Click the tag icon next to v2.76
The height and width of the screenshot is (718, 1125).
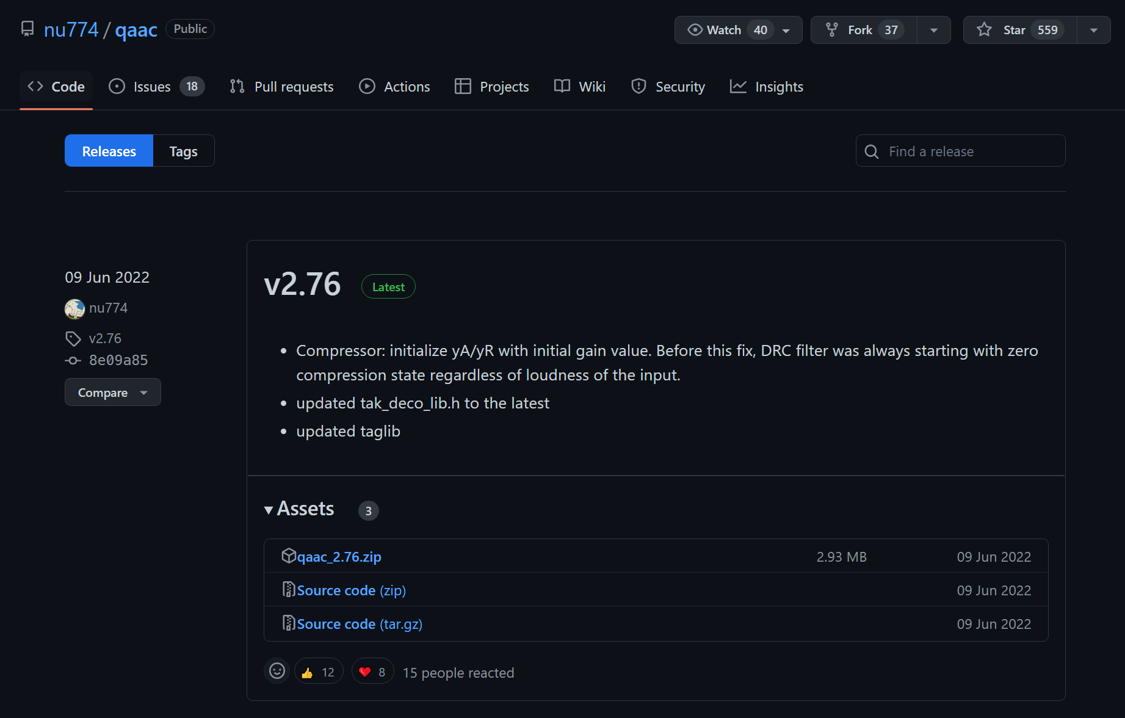(x=73, y=339)
